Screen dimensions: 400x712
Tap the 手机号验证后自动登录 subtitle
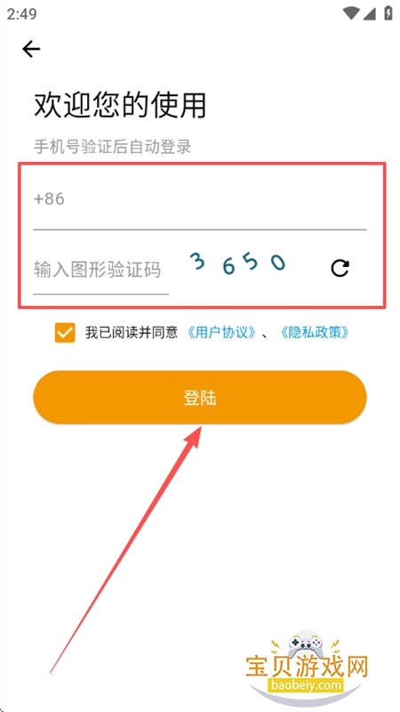pyautogui.click(x=113, y=147)
